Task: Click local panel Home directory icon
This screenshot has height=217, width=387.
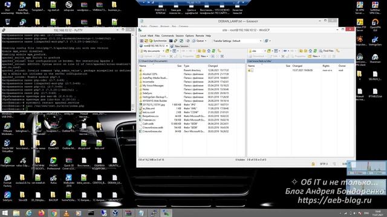Action: pos(209,51)
